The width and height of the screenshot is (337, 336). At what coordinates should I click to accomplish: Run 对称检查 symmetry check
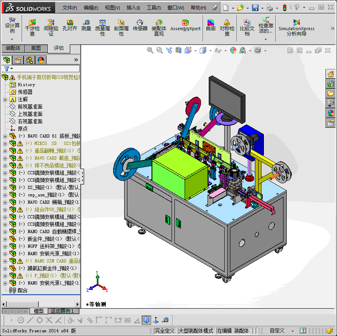[x=227, y=27]
